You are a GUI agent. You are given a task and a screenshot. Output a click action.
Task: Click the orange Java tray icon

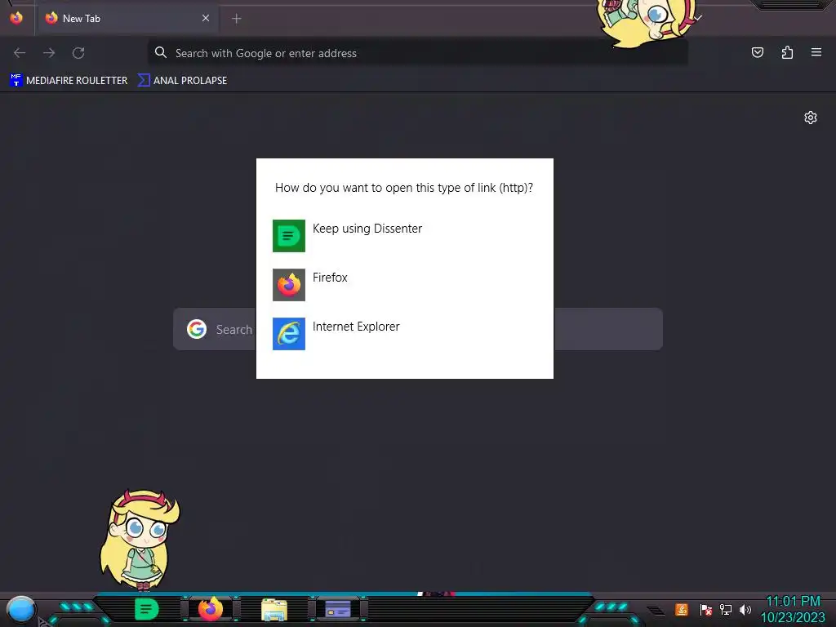[x=682, y=609]
